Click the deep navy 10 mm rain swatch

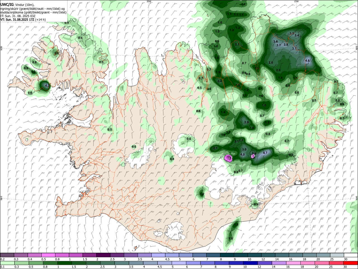coord(250,263)
